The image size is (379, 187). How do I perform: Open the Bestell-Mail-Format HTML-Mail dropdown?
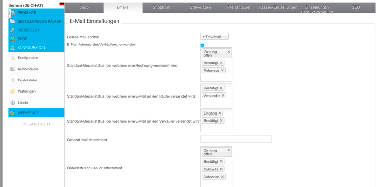coord(215,36)
